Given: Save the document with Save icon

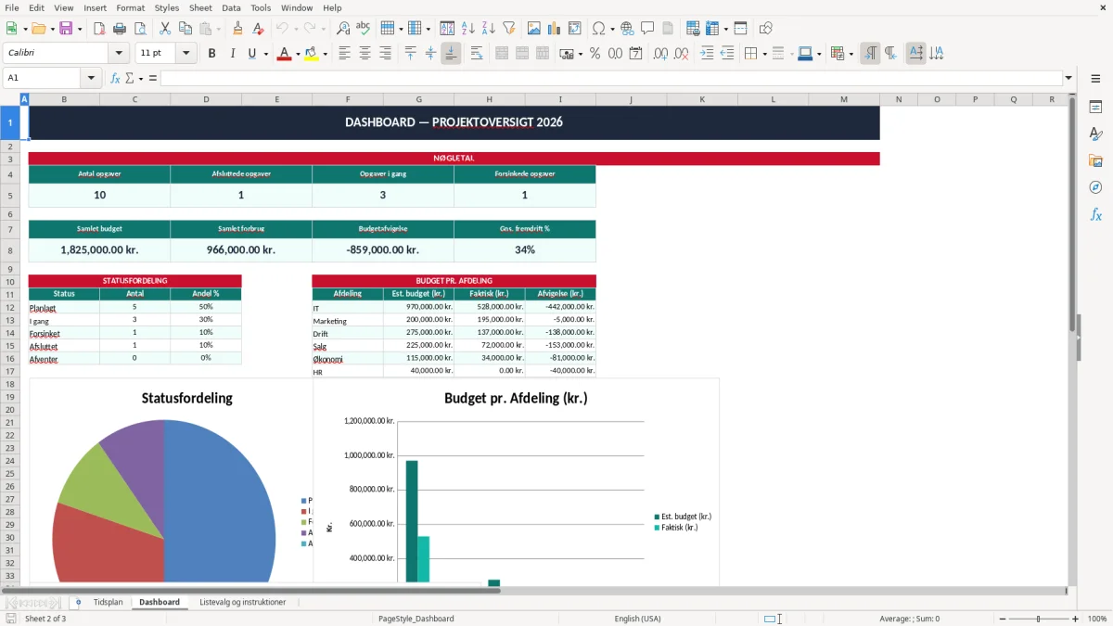Looking at the screenshot, I should click(x=66, y=29).
